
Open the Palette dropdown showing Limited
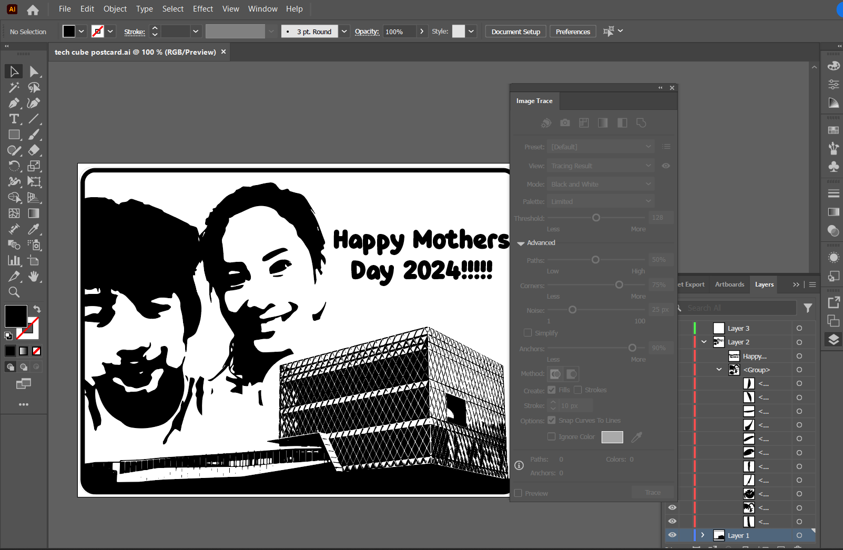pos(601,201)
